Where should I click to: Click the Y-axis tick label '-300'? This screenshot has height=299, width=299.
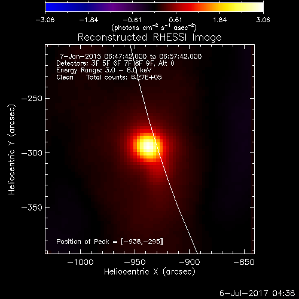(x=32, y=153)
